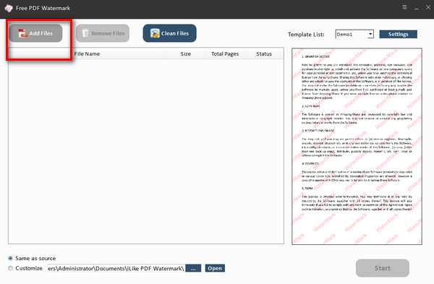This screenshot has height=284, width=434.
Task: Click the Status column header
Action: pyautogui.click(x=264, y=53)
